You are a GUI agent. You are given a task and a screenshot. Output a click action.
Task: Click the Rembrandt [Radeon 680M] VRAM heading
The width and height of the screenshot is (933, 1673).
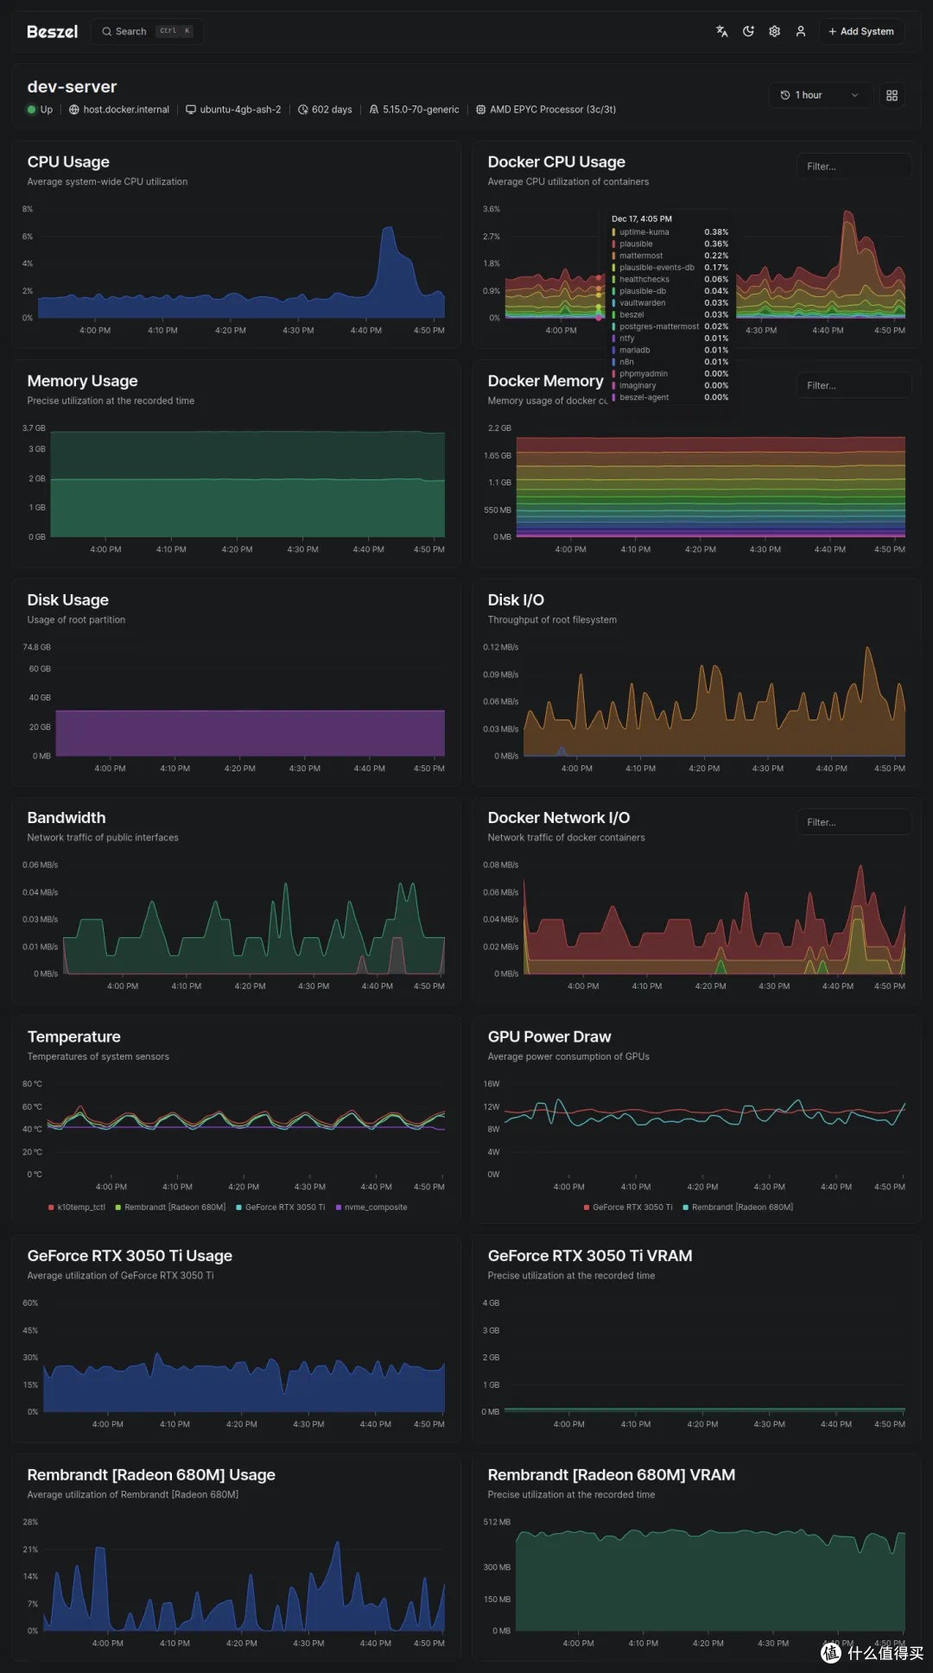click(612, 1475)
